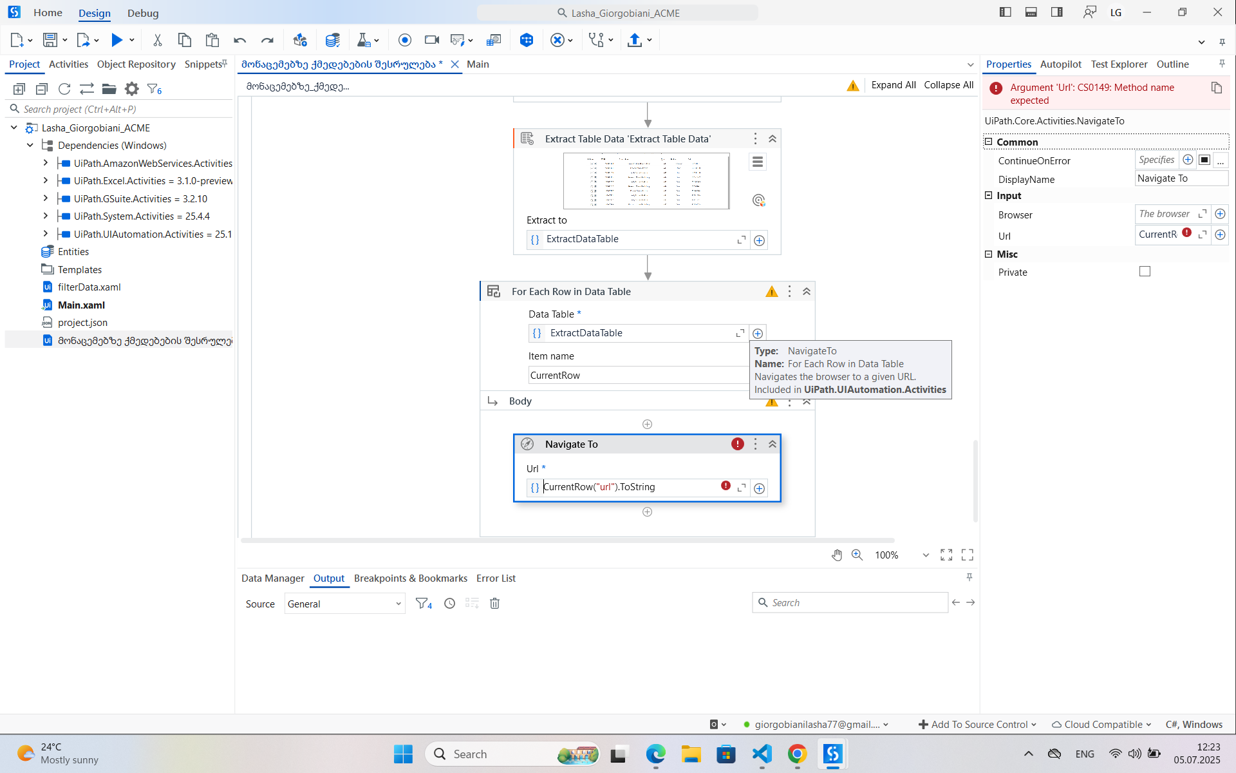
Task: Clear all output with trash icon
Action: tap(494, 604)
